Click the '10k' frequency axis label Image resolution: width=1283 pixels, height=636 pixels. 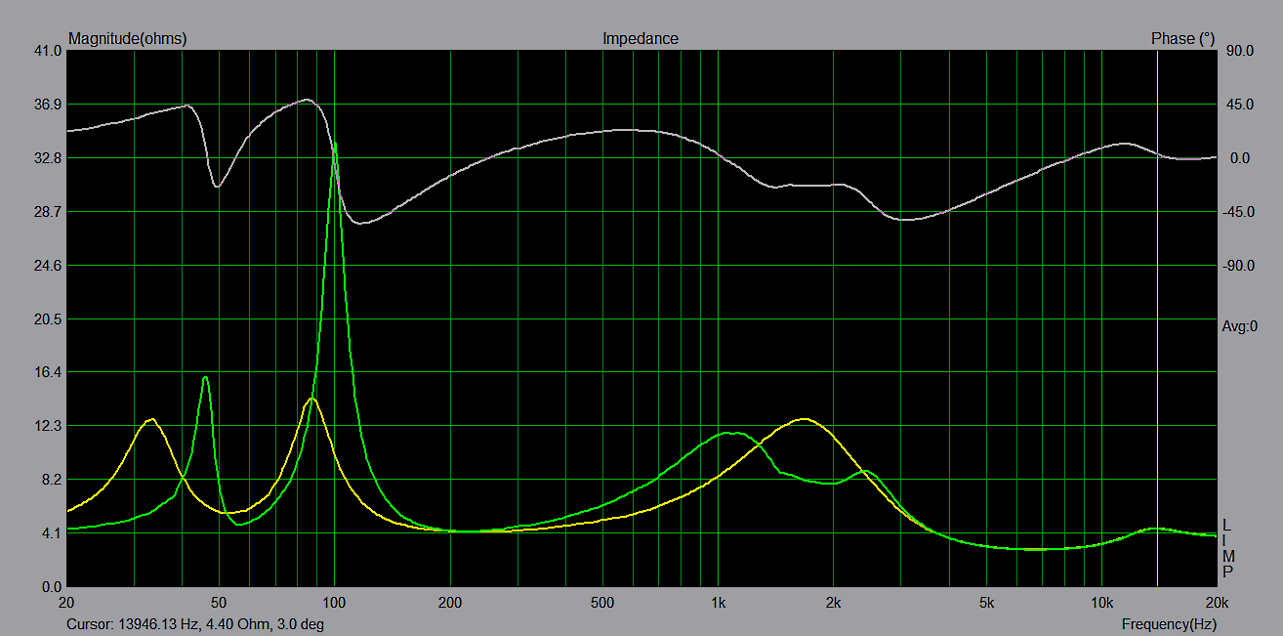coord(1101,602)
